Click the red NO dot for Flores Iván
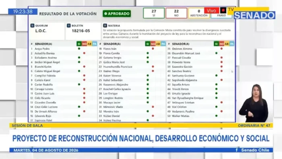The height and width of the screenshot is (159, 282). (x=153, y=49)
